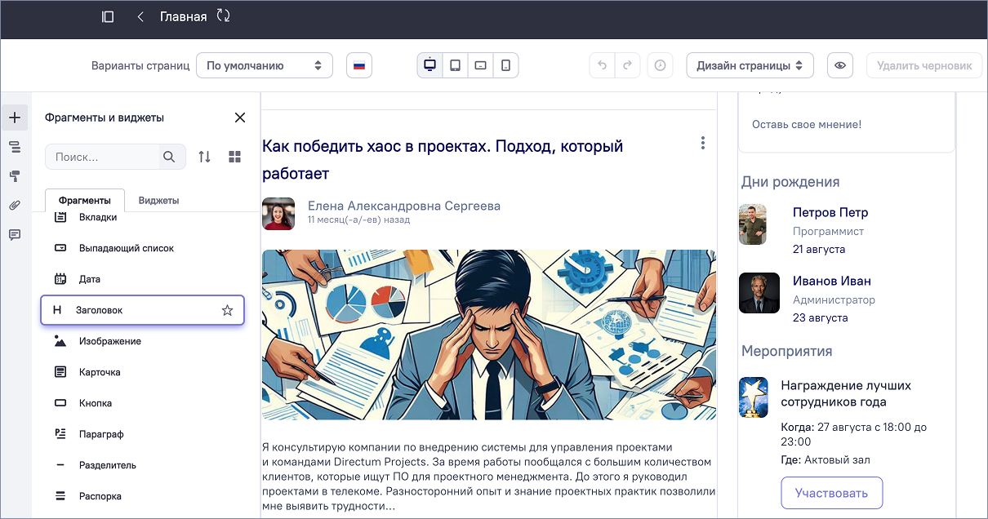The height and width of the screenshot is (519, 988).
Task: Click the sort arrows icon in fragments panel
Action: tap(204, 157)
